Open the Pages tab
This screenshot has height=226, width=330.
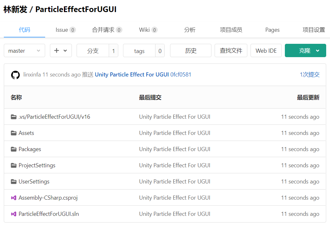(272, 30)
